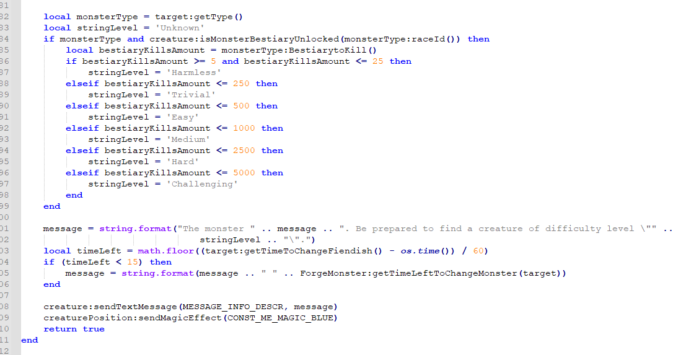The width and height of the screenshot is (699, 355).
Task: Click the "The monster " string
Action: click(x=216, y=229)
